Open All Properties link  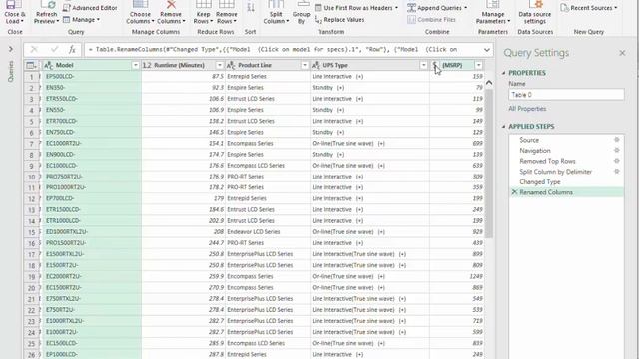(x=527, y=109)
